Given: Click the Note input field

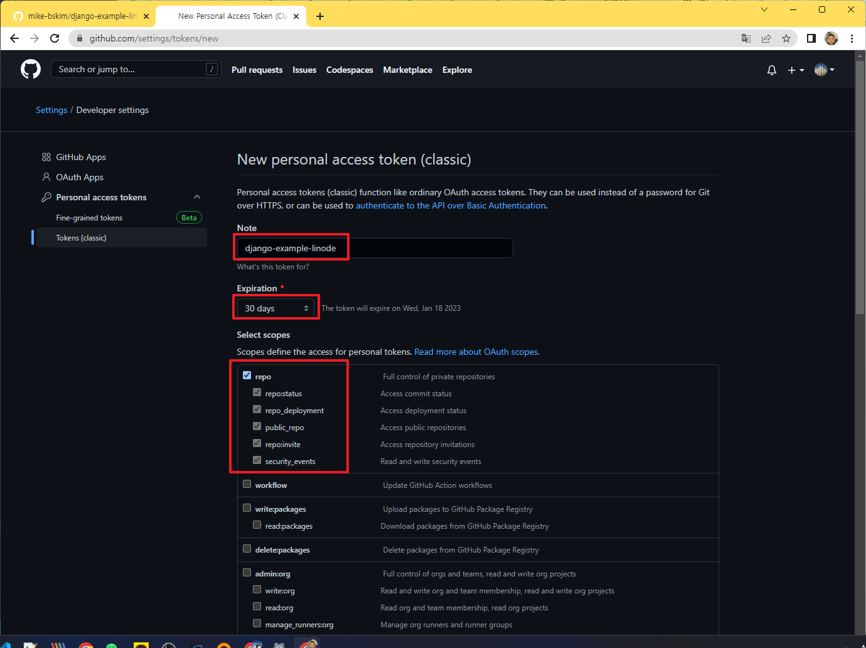Looking at the screenshot, I should [375, 248].
